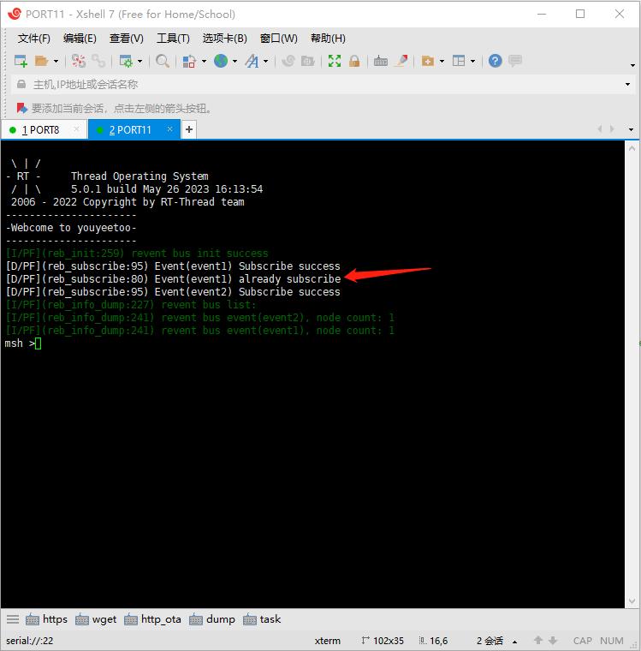This screenshot has height=651, width=641.
Task: Expand the Properties dropdown arrow
Action: [139, 62]
